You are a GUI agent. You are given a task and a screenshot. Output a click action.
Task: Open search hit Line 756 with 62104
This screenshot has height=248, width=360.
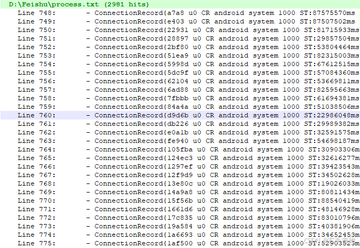tap(180, 82)
